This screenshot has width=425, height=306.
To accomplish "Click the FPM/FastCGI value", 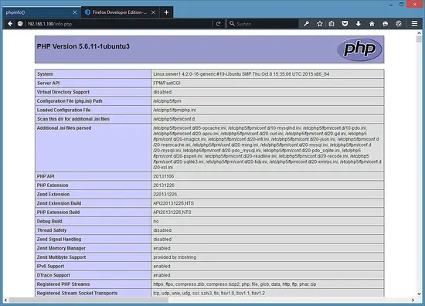I will click(x=167, y=83).
